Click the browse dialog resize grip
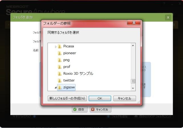The image size is (183, 128). (x=139, y=102)
